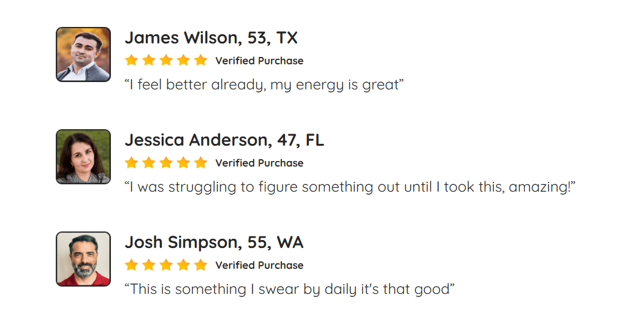Select the name James Wilson, 53, TX
Image resolution: width=641 pixels, height=327 pixels.
(211, 37)
